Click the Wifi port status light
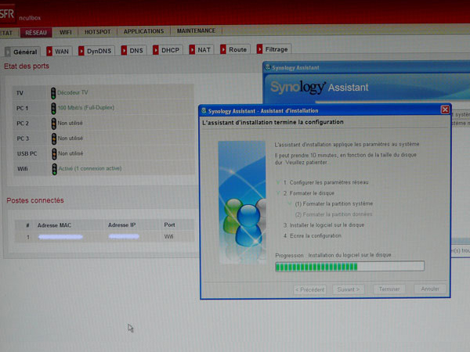470x352 pixels. (x=54, y=169)
